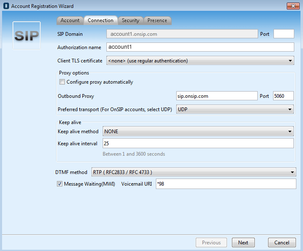Image resolution: width=303 pixels, height=251 pixels.
Task: Click the 'Between 1 and 3600 seconds' hint
Action: (x=134, y=154)
